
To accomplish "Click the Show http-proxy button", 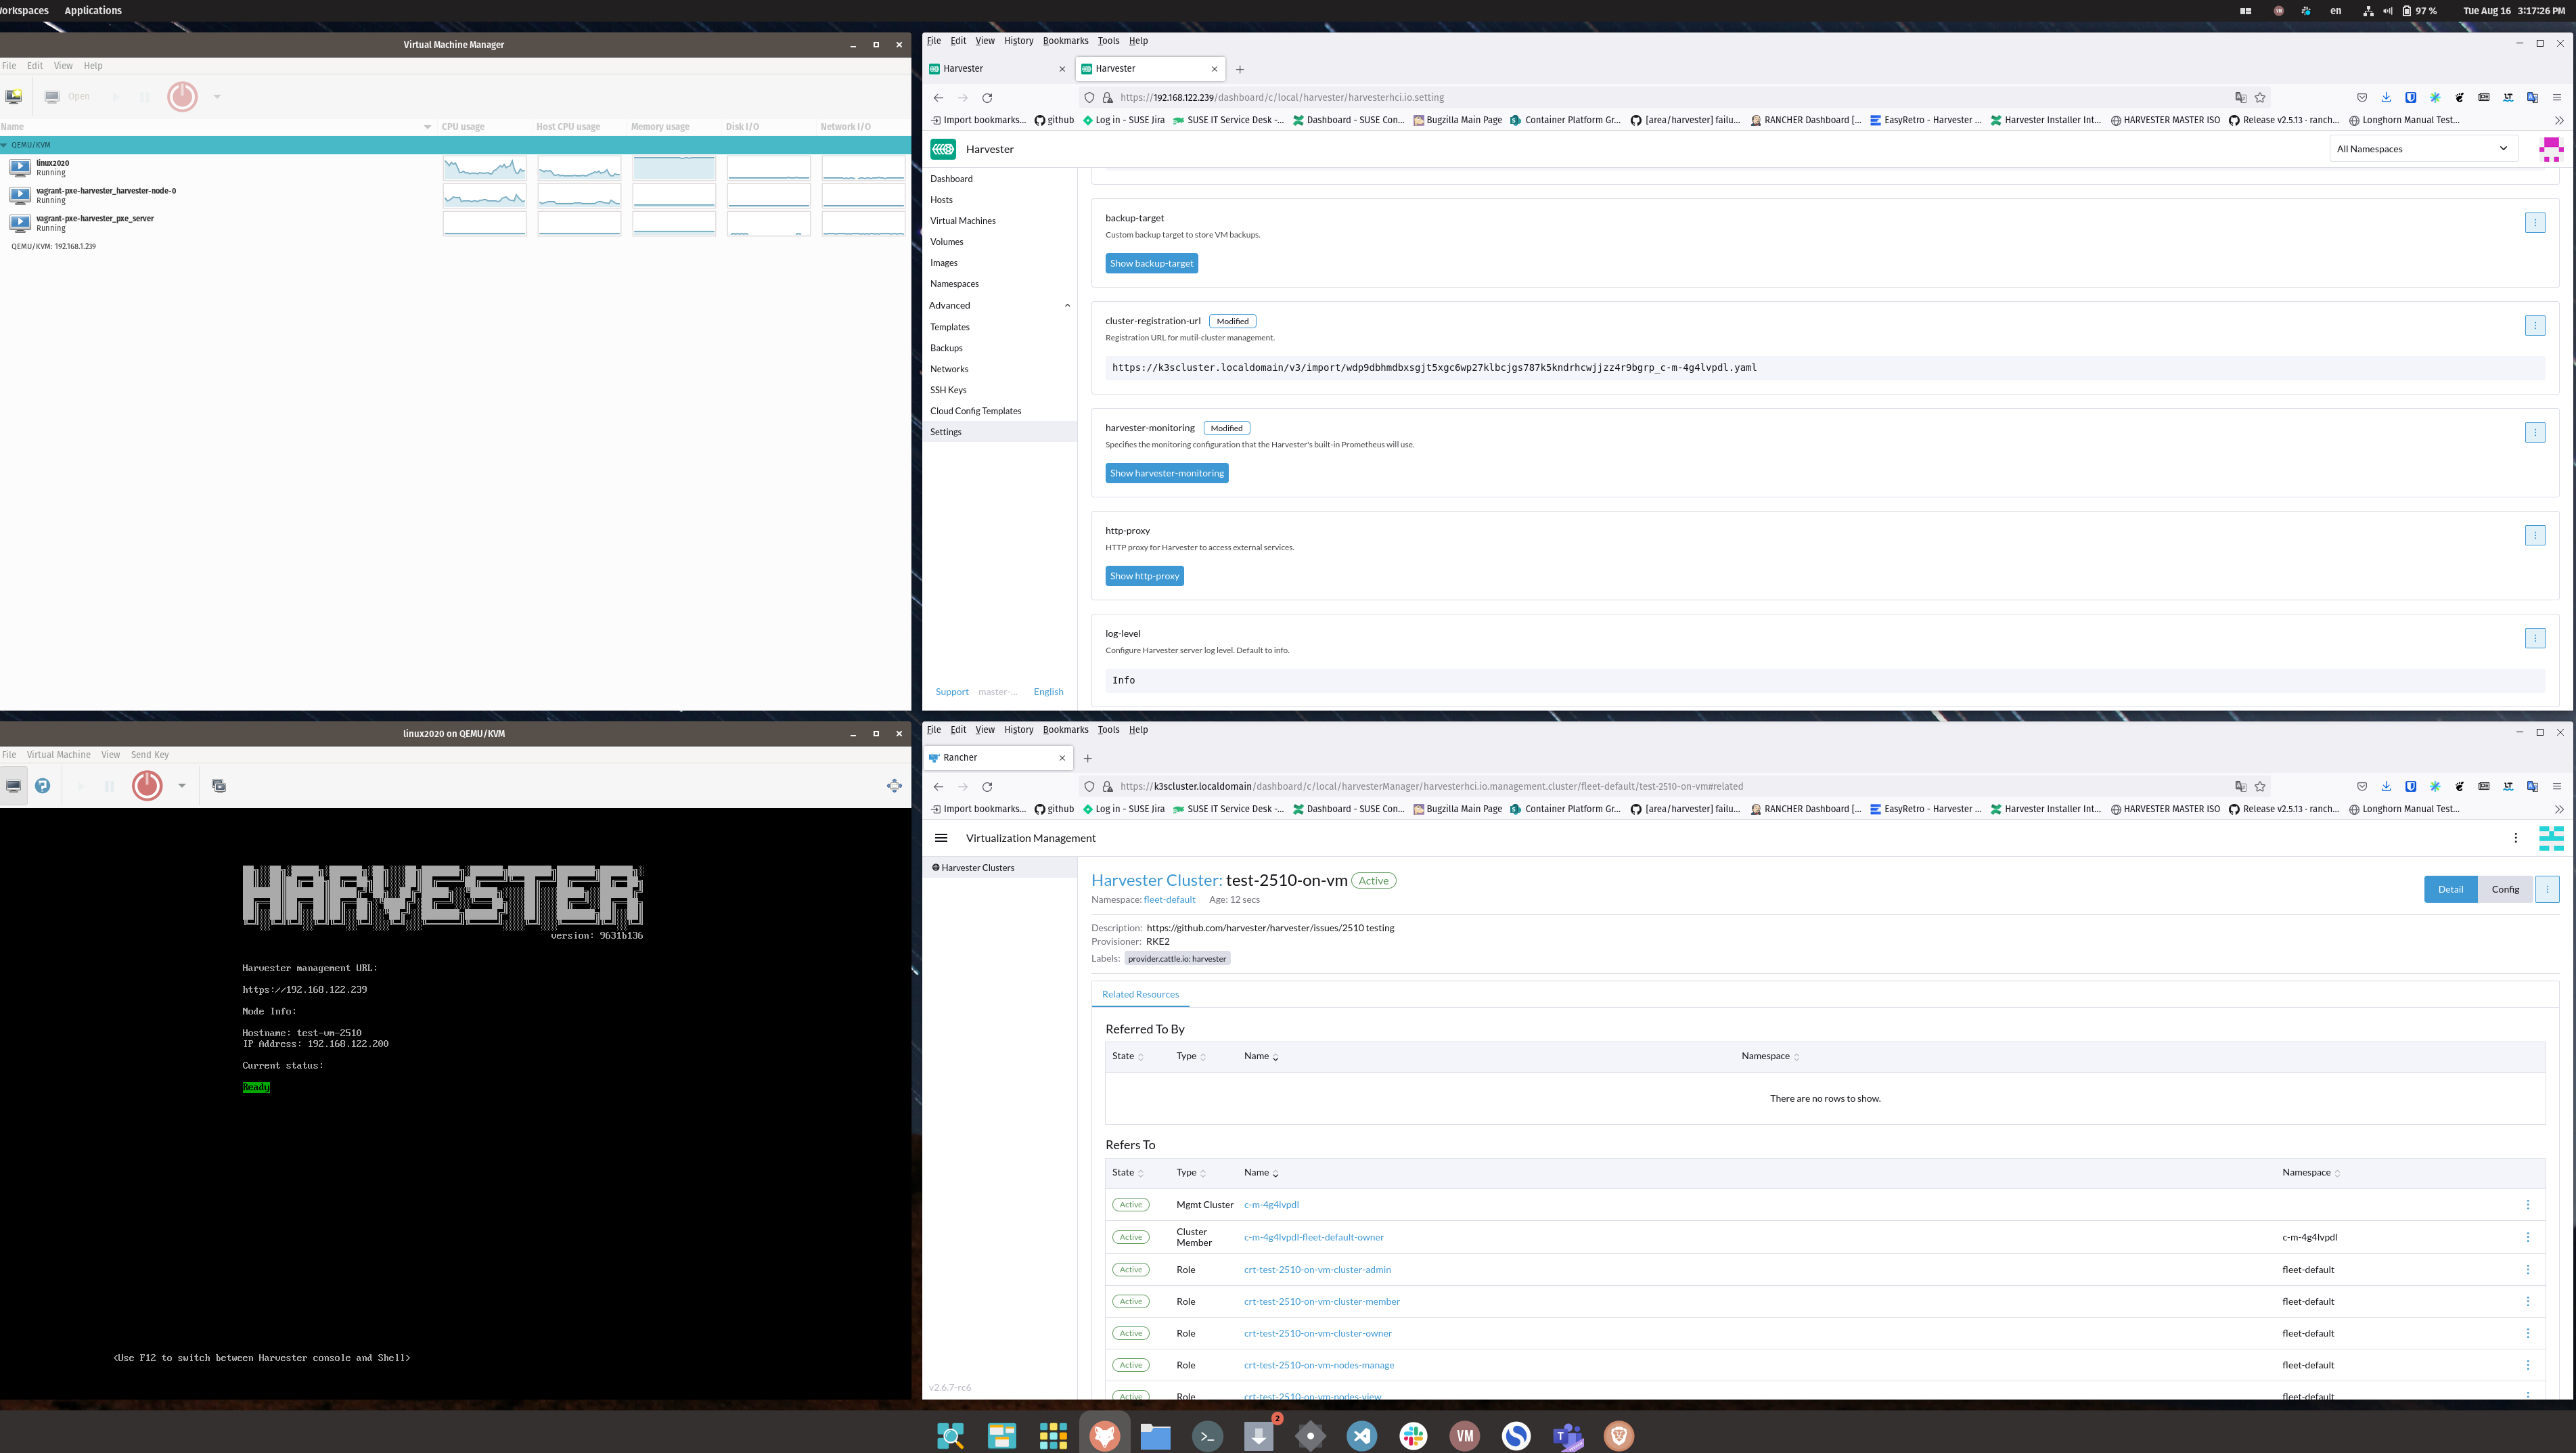I will (x=1144, y=576).
